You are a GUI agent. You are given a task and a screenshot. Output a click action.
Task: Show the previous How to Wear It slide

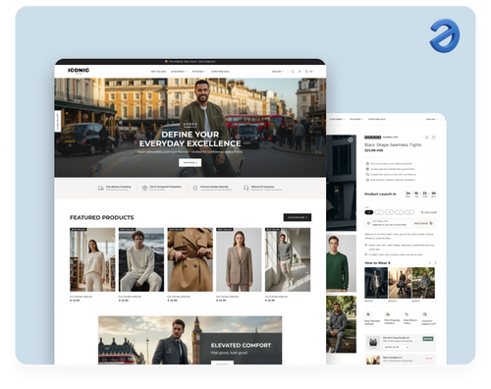click(x=430, y=263)
